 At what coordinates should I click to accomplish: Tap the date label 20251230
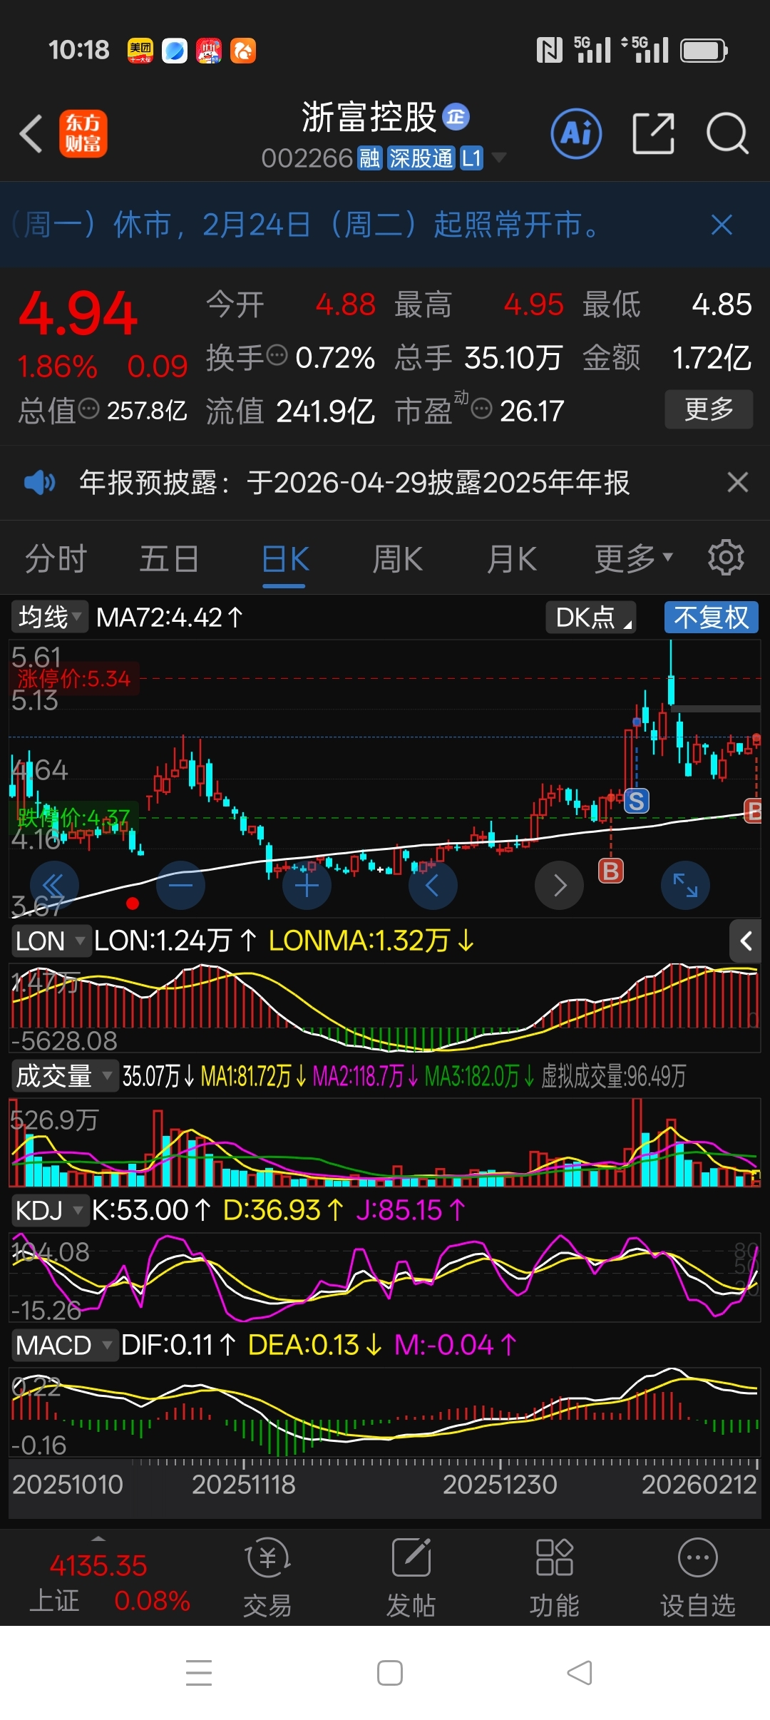tap(500, 1485)
